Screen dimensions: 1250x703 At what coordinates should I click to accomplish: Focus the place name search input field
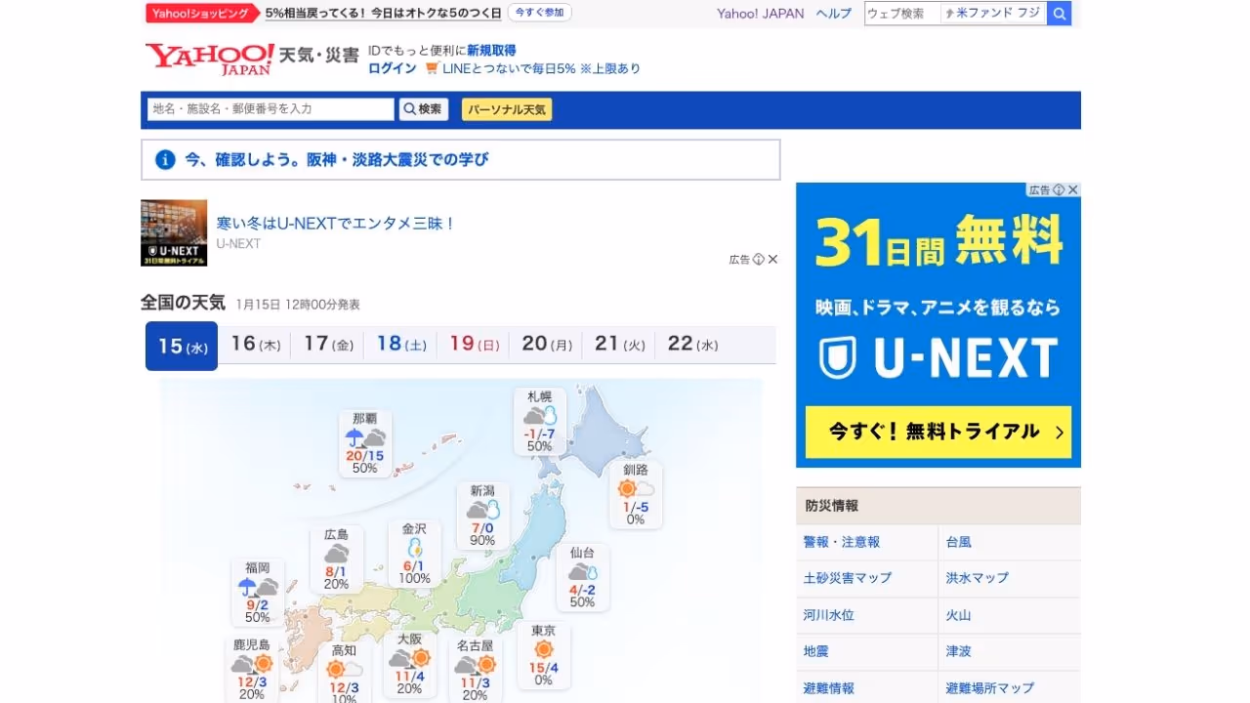pyautogui.click(x=271, y=109)
